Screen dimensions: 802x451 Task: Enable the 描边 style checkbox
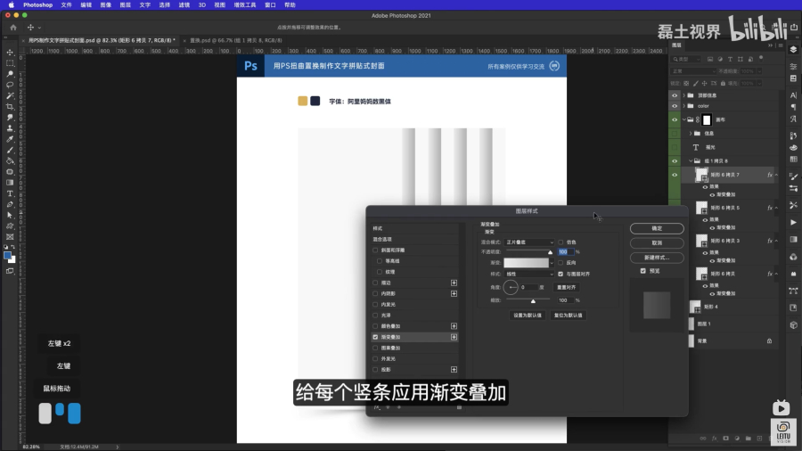coord(375,283)
